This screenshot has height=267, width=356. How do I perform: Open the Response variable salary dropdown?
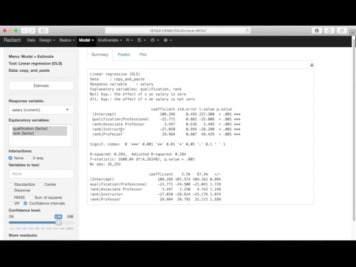[41, 110]
